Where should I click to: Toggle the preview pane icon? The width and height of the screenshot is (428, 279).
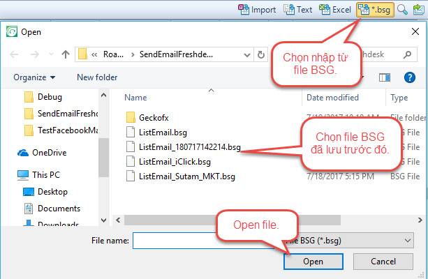tap(385, 77)
